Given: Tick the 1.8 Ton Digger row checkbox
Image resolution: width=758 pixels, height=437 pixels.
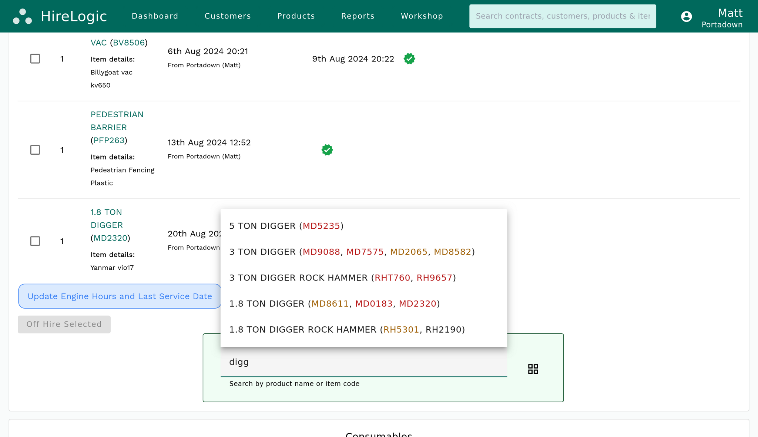Looking at the screenshot, I should [35, 241].
